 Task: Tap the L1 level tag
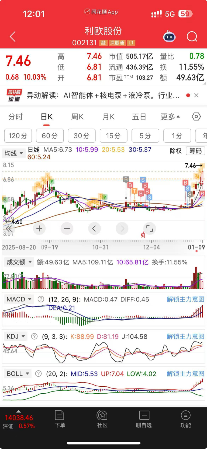pyautogui.click(x=131, y=43)
